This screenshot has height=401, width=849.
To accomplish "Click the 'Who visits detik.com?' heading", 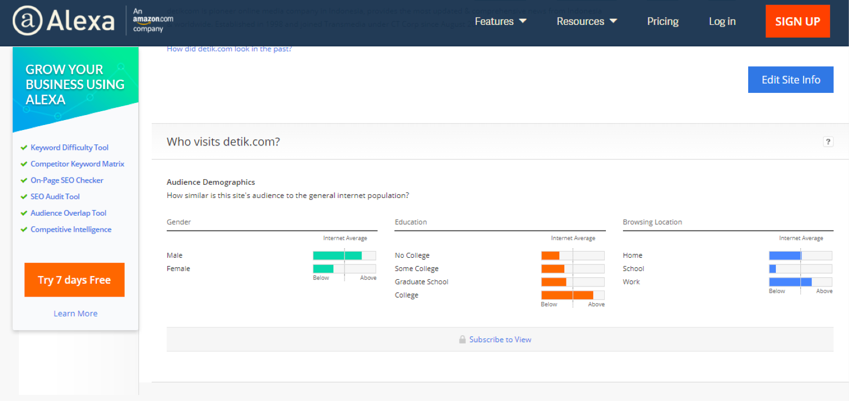I will (223, 142).
